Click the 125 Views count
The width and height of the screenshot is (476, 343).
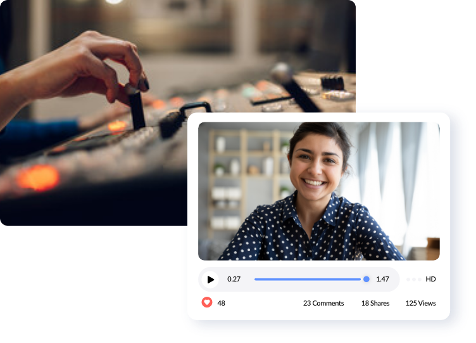420,303
